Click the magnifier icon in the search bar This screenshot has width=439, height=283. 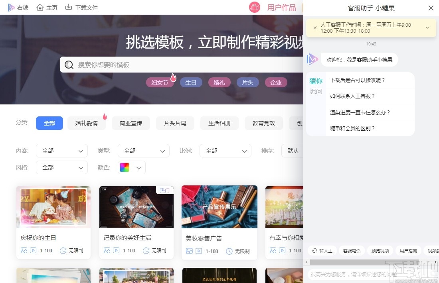69,64
